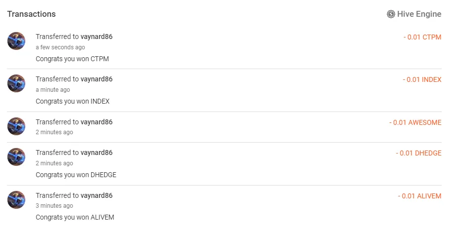Screen dimensions: 450x227
Task: Visit vaynard86 from the AWESOME transfer row
Action: (x=96, y=122)
